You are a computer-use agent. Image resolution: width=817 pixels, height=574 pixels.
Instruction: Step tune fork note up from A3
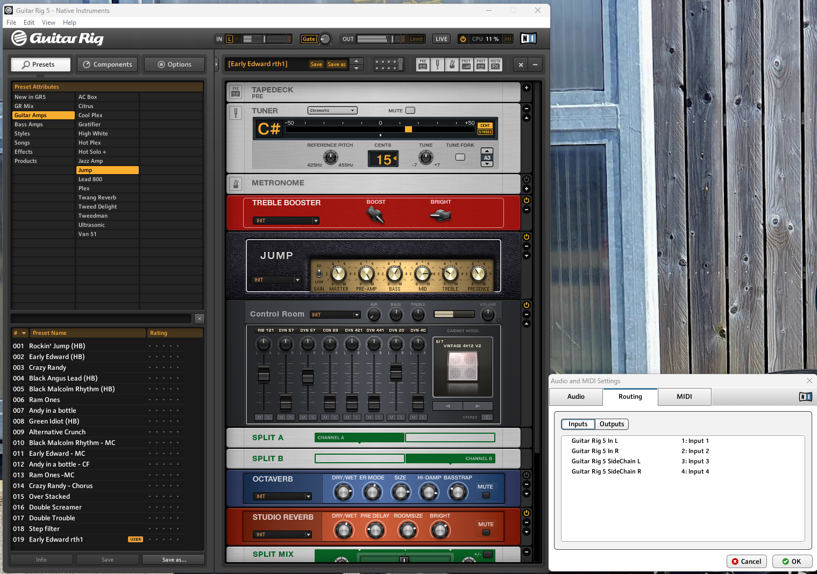click(487, 152)
